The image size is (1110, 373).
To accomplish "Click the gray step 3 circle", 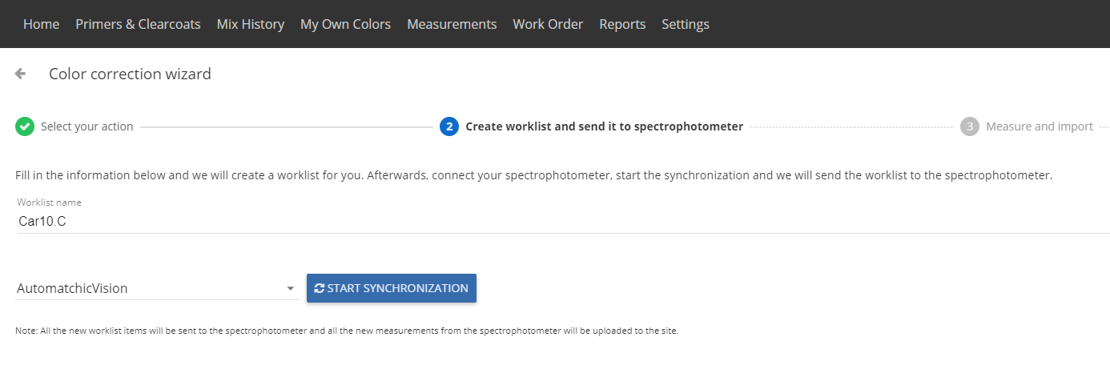I will click(x=970, y=126).
